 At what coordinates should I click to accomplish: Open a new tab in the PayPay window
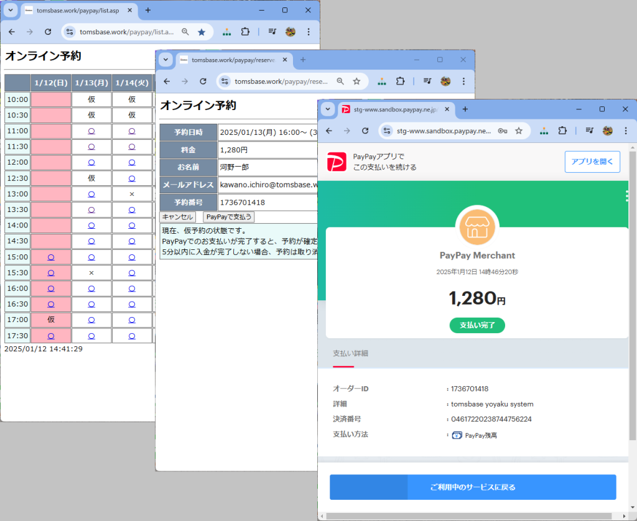pos(465,109)
